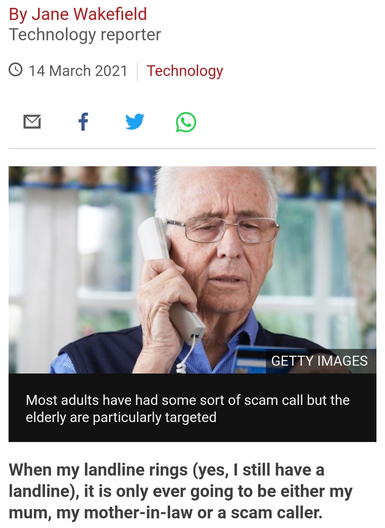Open the By Jane Wakefield byline
This screenshot has height=528, width=385.
click(x=78, y=14)
